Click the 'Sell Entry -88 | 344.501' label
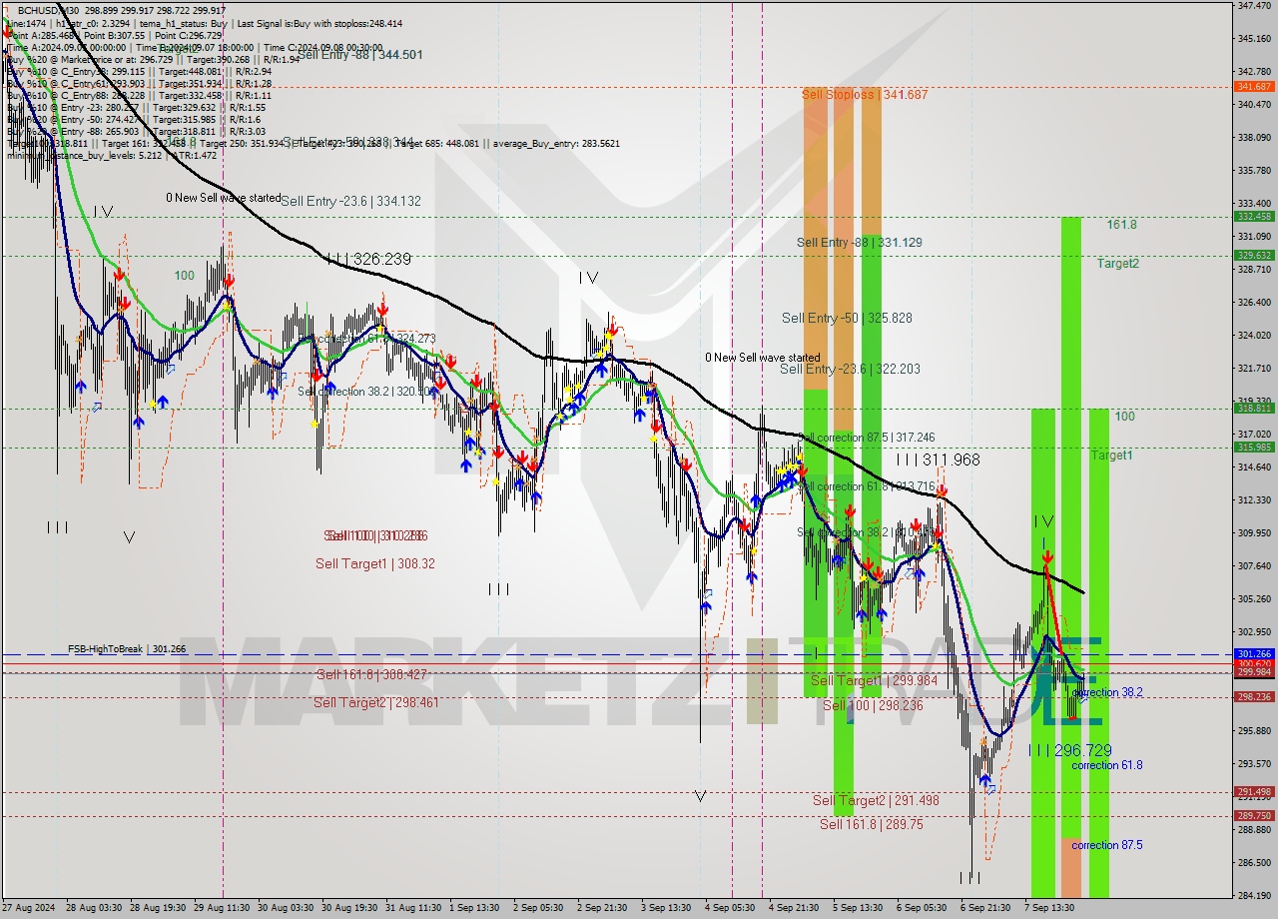This screenshot has height=919, width=1278. pos(360,55)
